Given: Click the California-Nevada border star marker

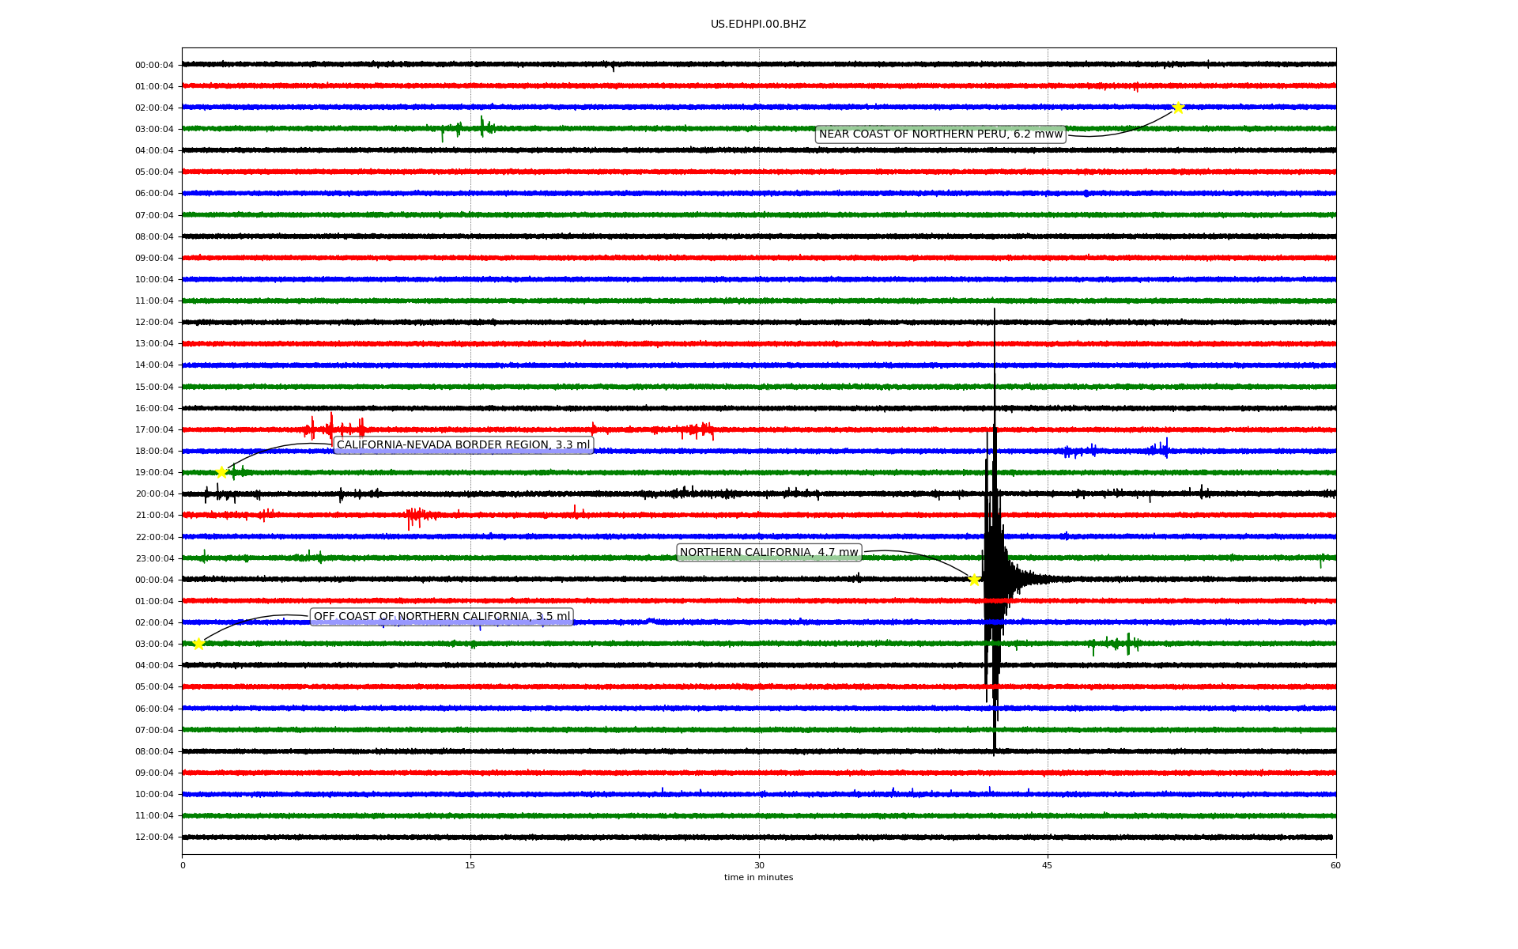Looking at the screenshot, I should click(x=221, y=472).
